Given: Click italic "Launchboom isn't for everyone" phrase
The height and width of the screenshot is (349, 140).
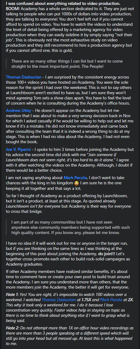Looking at the screenshot, I should tap(33, 206).
